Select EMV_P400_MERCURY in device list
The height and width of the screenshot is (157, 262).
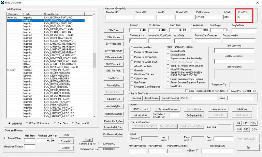(x=46, y=105)
